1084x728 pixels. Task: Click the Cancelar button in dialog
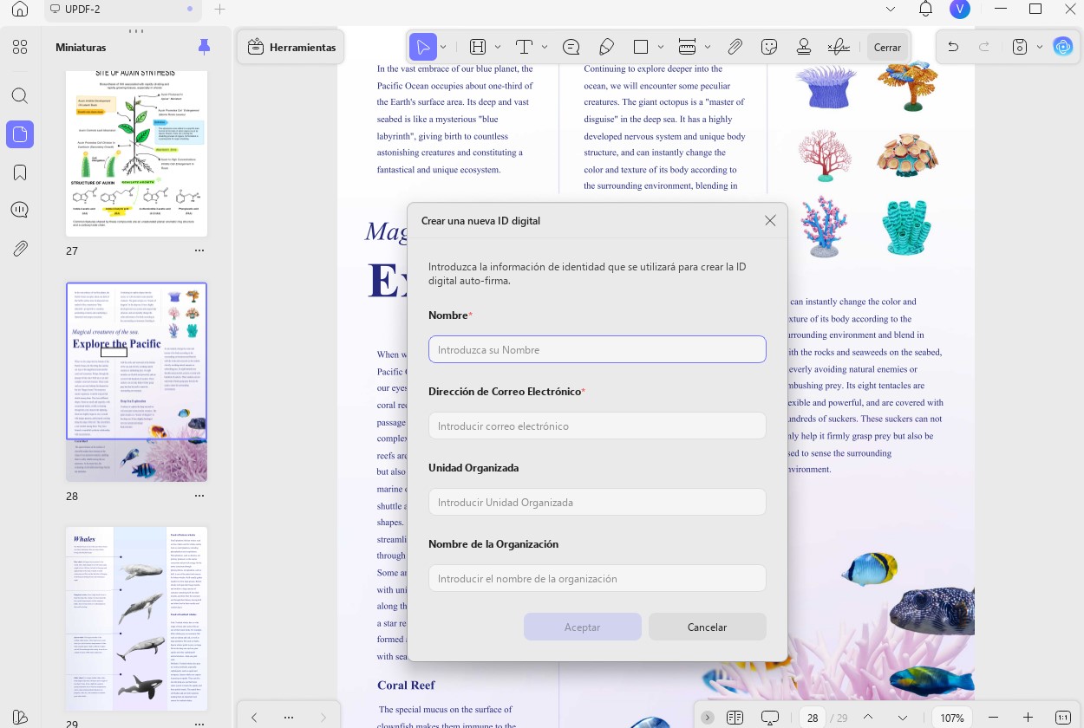pos(708,627)
